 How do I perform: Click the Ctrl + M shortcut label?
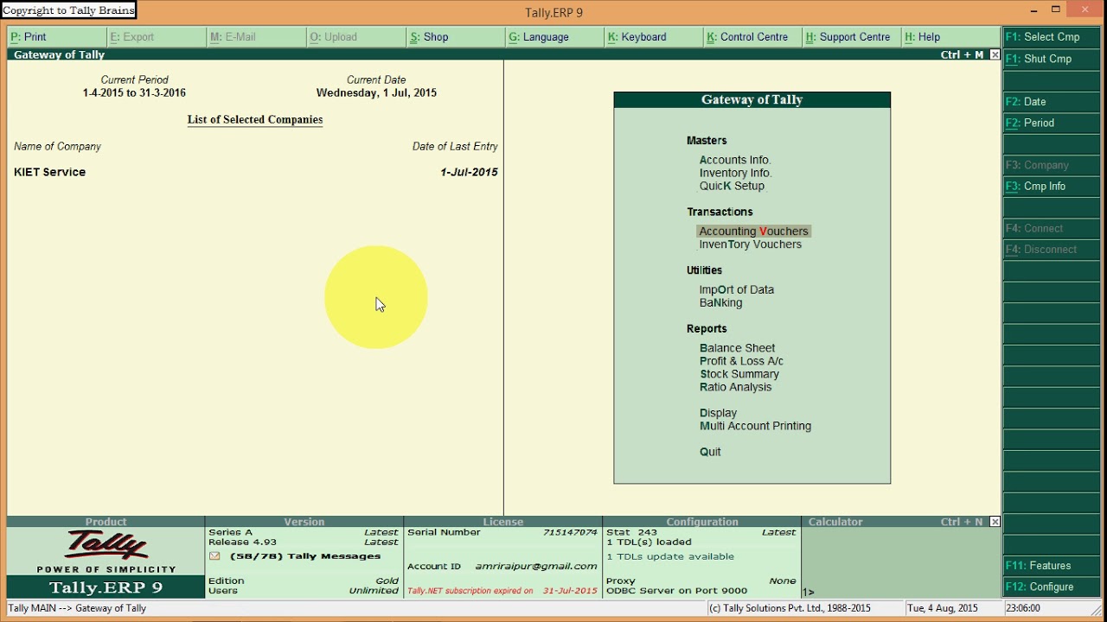(x=962, y=54)
